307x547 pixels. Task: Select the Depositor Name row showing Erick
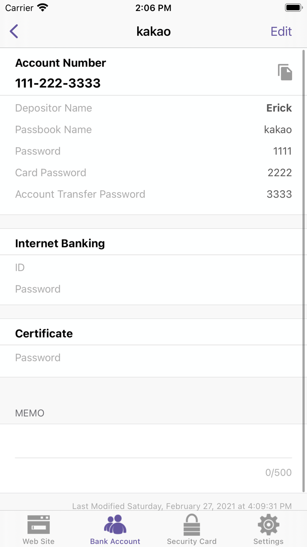[x=153, y=108]
